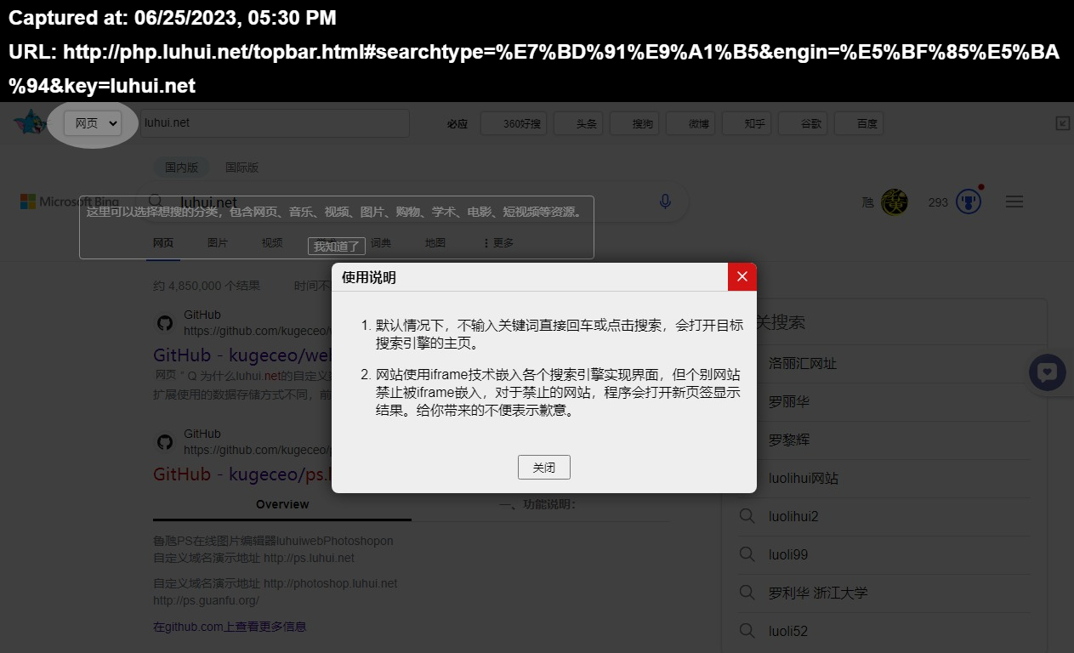Open the chat bubble feedback icon

pyautogui.click(x=1048, y=372)
